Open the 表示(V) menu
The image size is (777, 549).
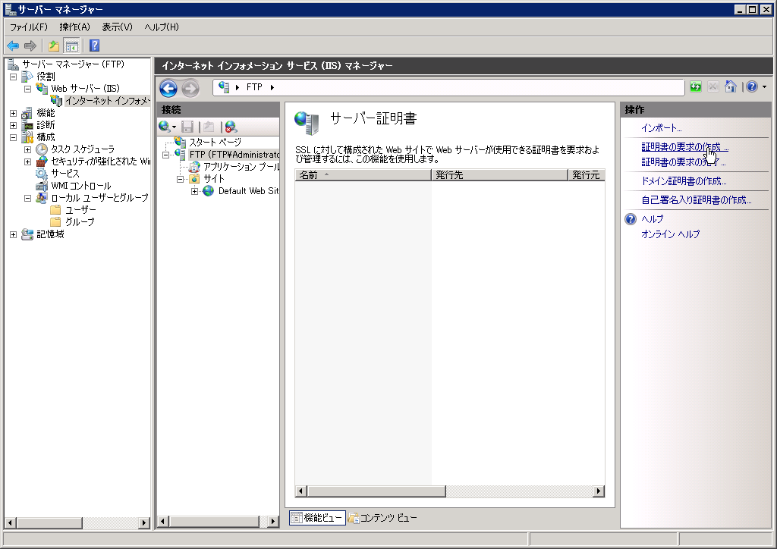pyautogui.click(x=117, y=27)
